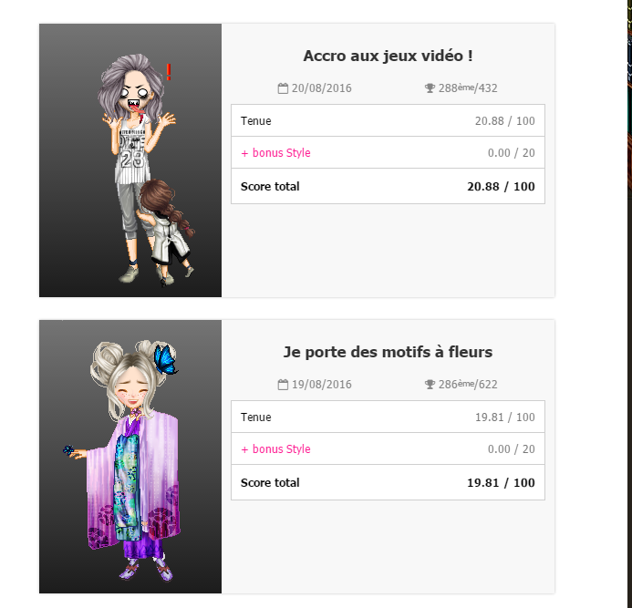The image size is (632, 608).
Task: Click the trophy icon beside 288ème/432
Action: pyautogui.click(x=430, y=88)
